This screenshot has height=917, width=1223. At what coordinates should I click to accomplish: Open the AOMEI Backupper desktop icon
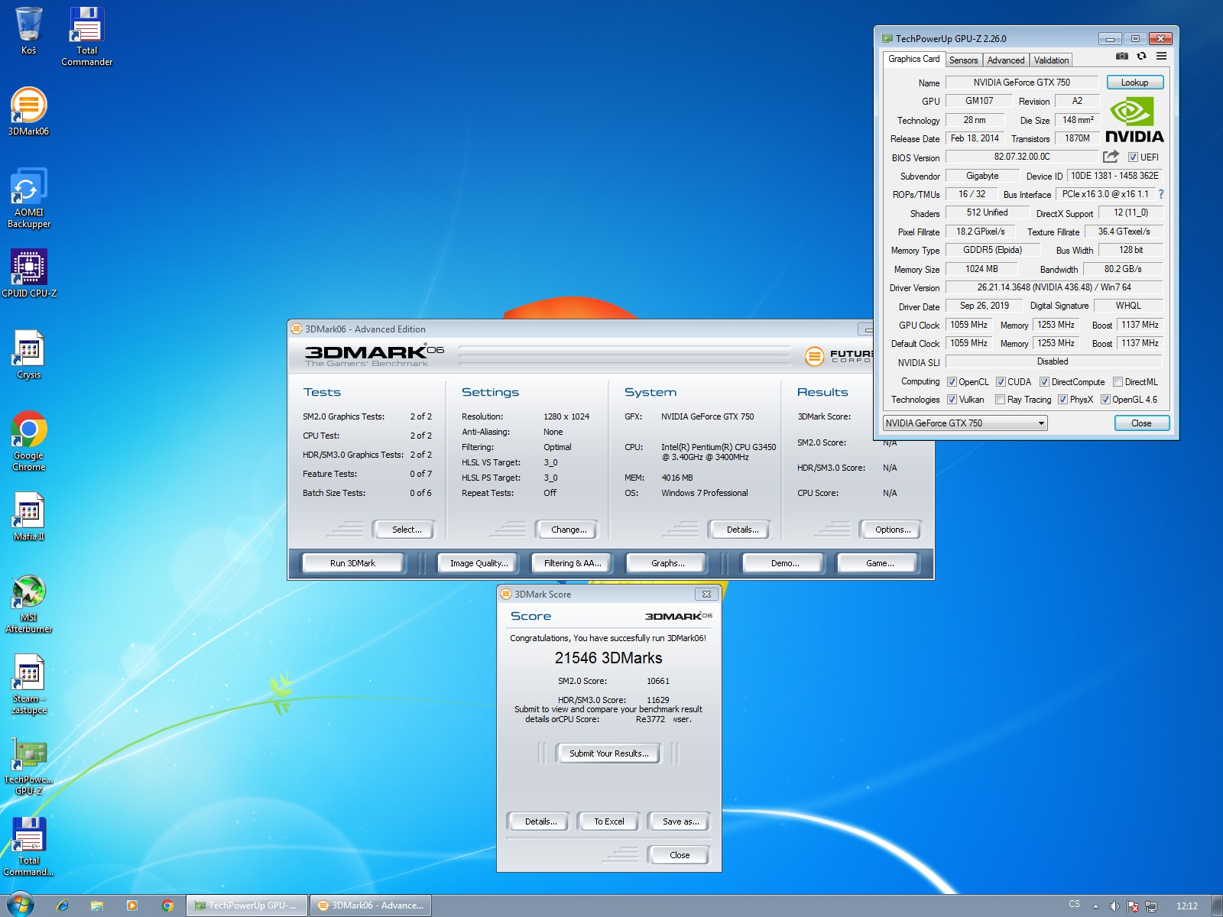(29, 187)
